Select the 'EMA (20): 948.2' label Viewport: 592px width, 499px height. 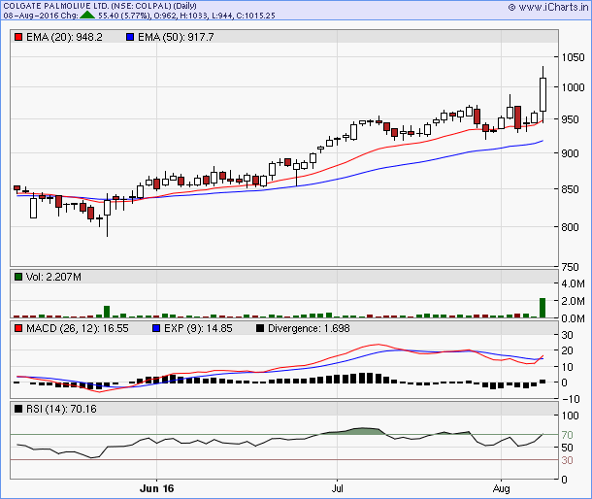pyautogui.click(x=64, y=37)
